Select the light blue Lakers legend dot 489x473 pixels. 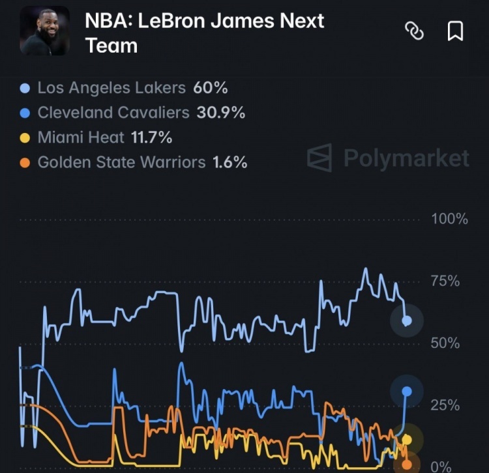coord(25,88)
